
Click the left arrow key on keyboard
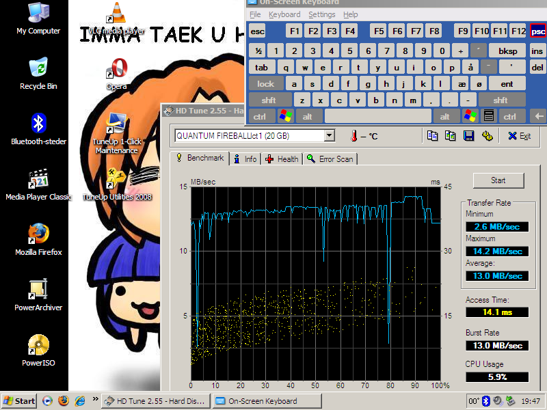pos(539,116)
